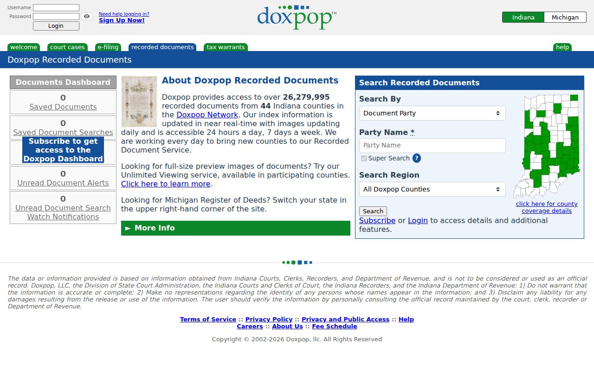
Task: Click the Indiana county coverage map
Action: pos(547,147)
